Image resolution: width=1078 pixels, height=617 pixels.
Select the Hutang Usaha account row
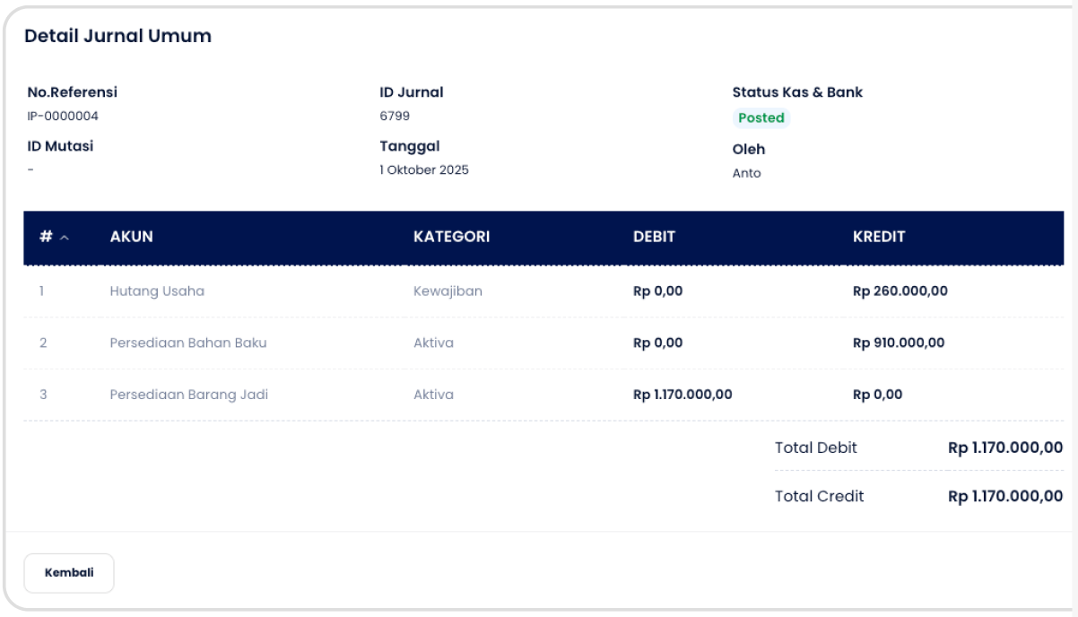157,291
